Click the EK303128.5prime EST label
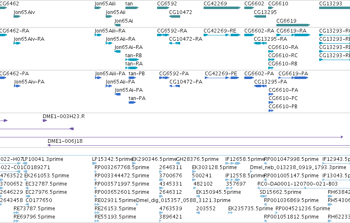The width and height of the screenshot is (350, 223). pyautogui.click(x=215, y=167)
